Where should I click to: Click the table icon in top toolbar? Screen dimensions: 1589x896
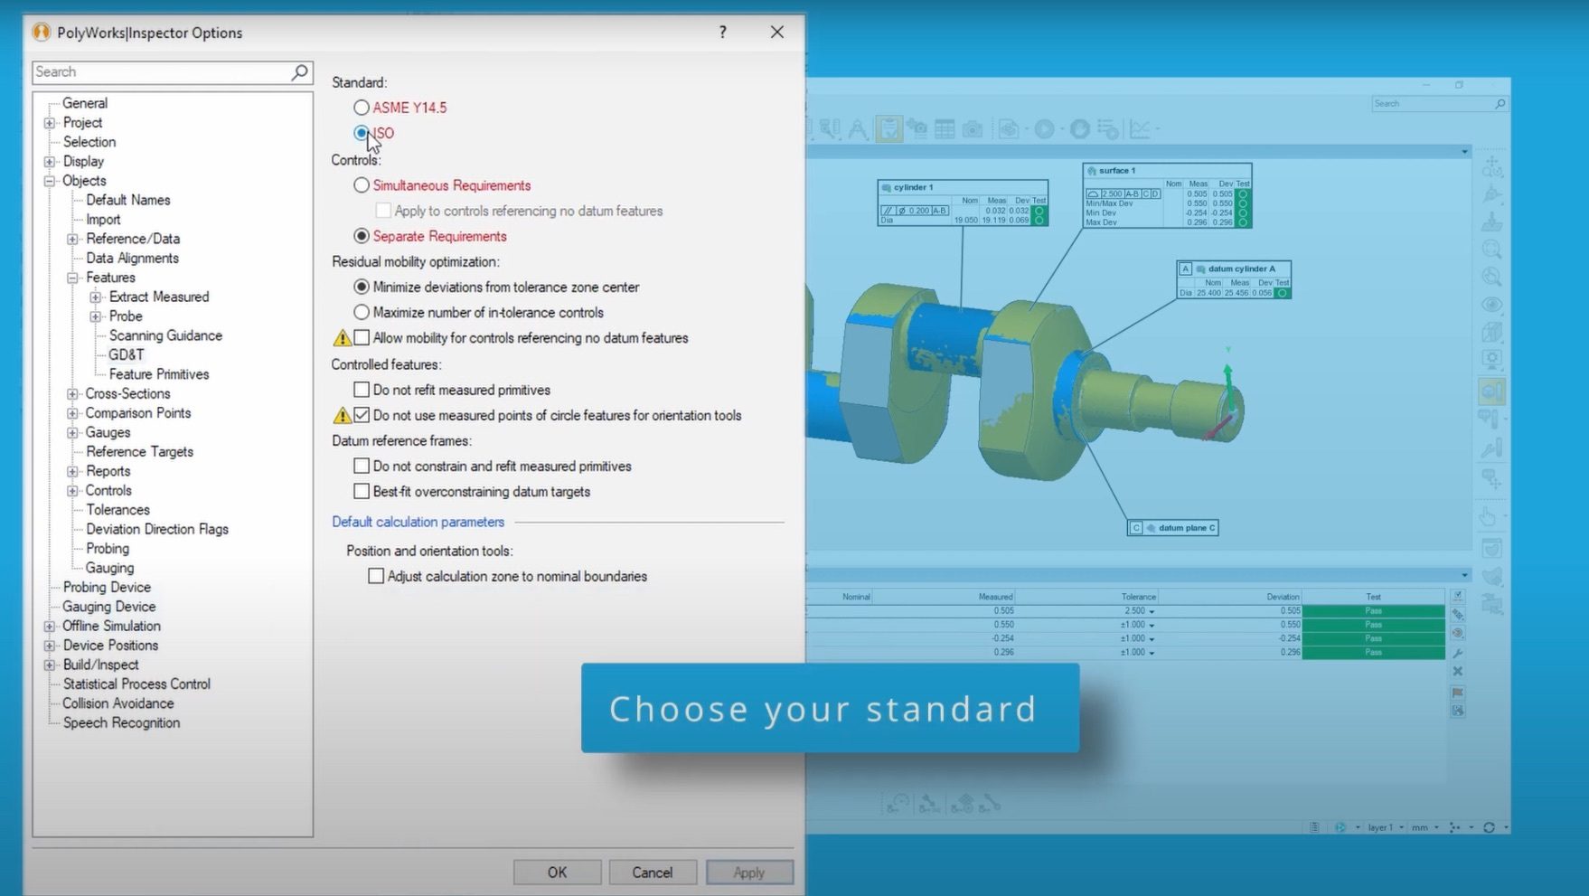coord(945,129)
